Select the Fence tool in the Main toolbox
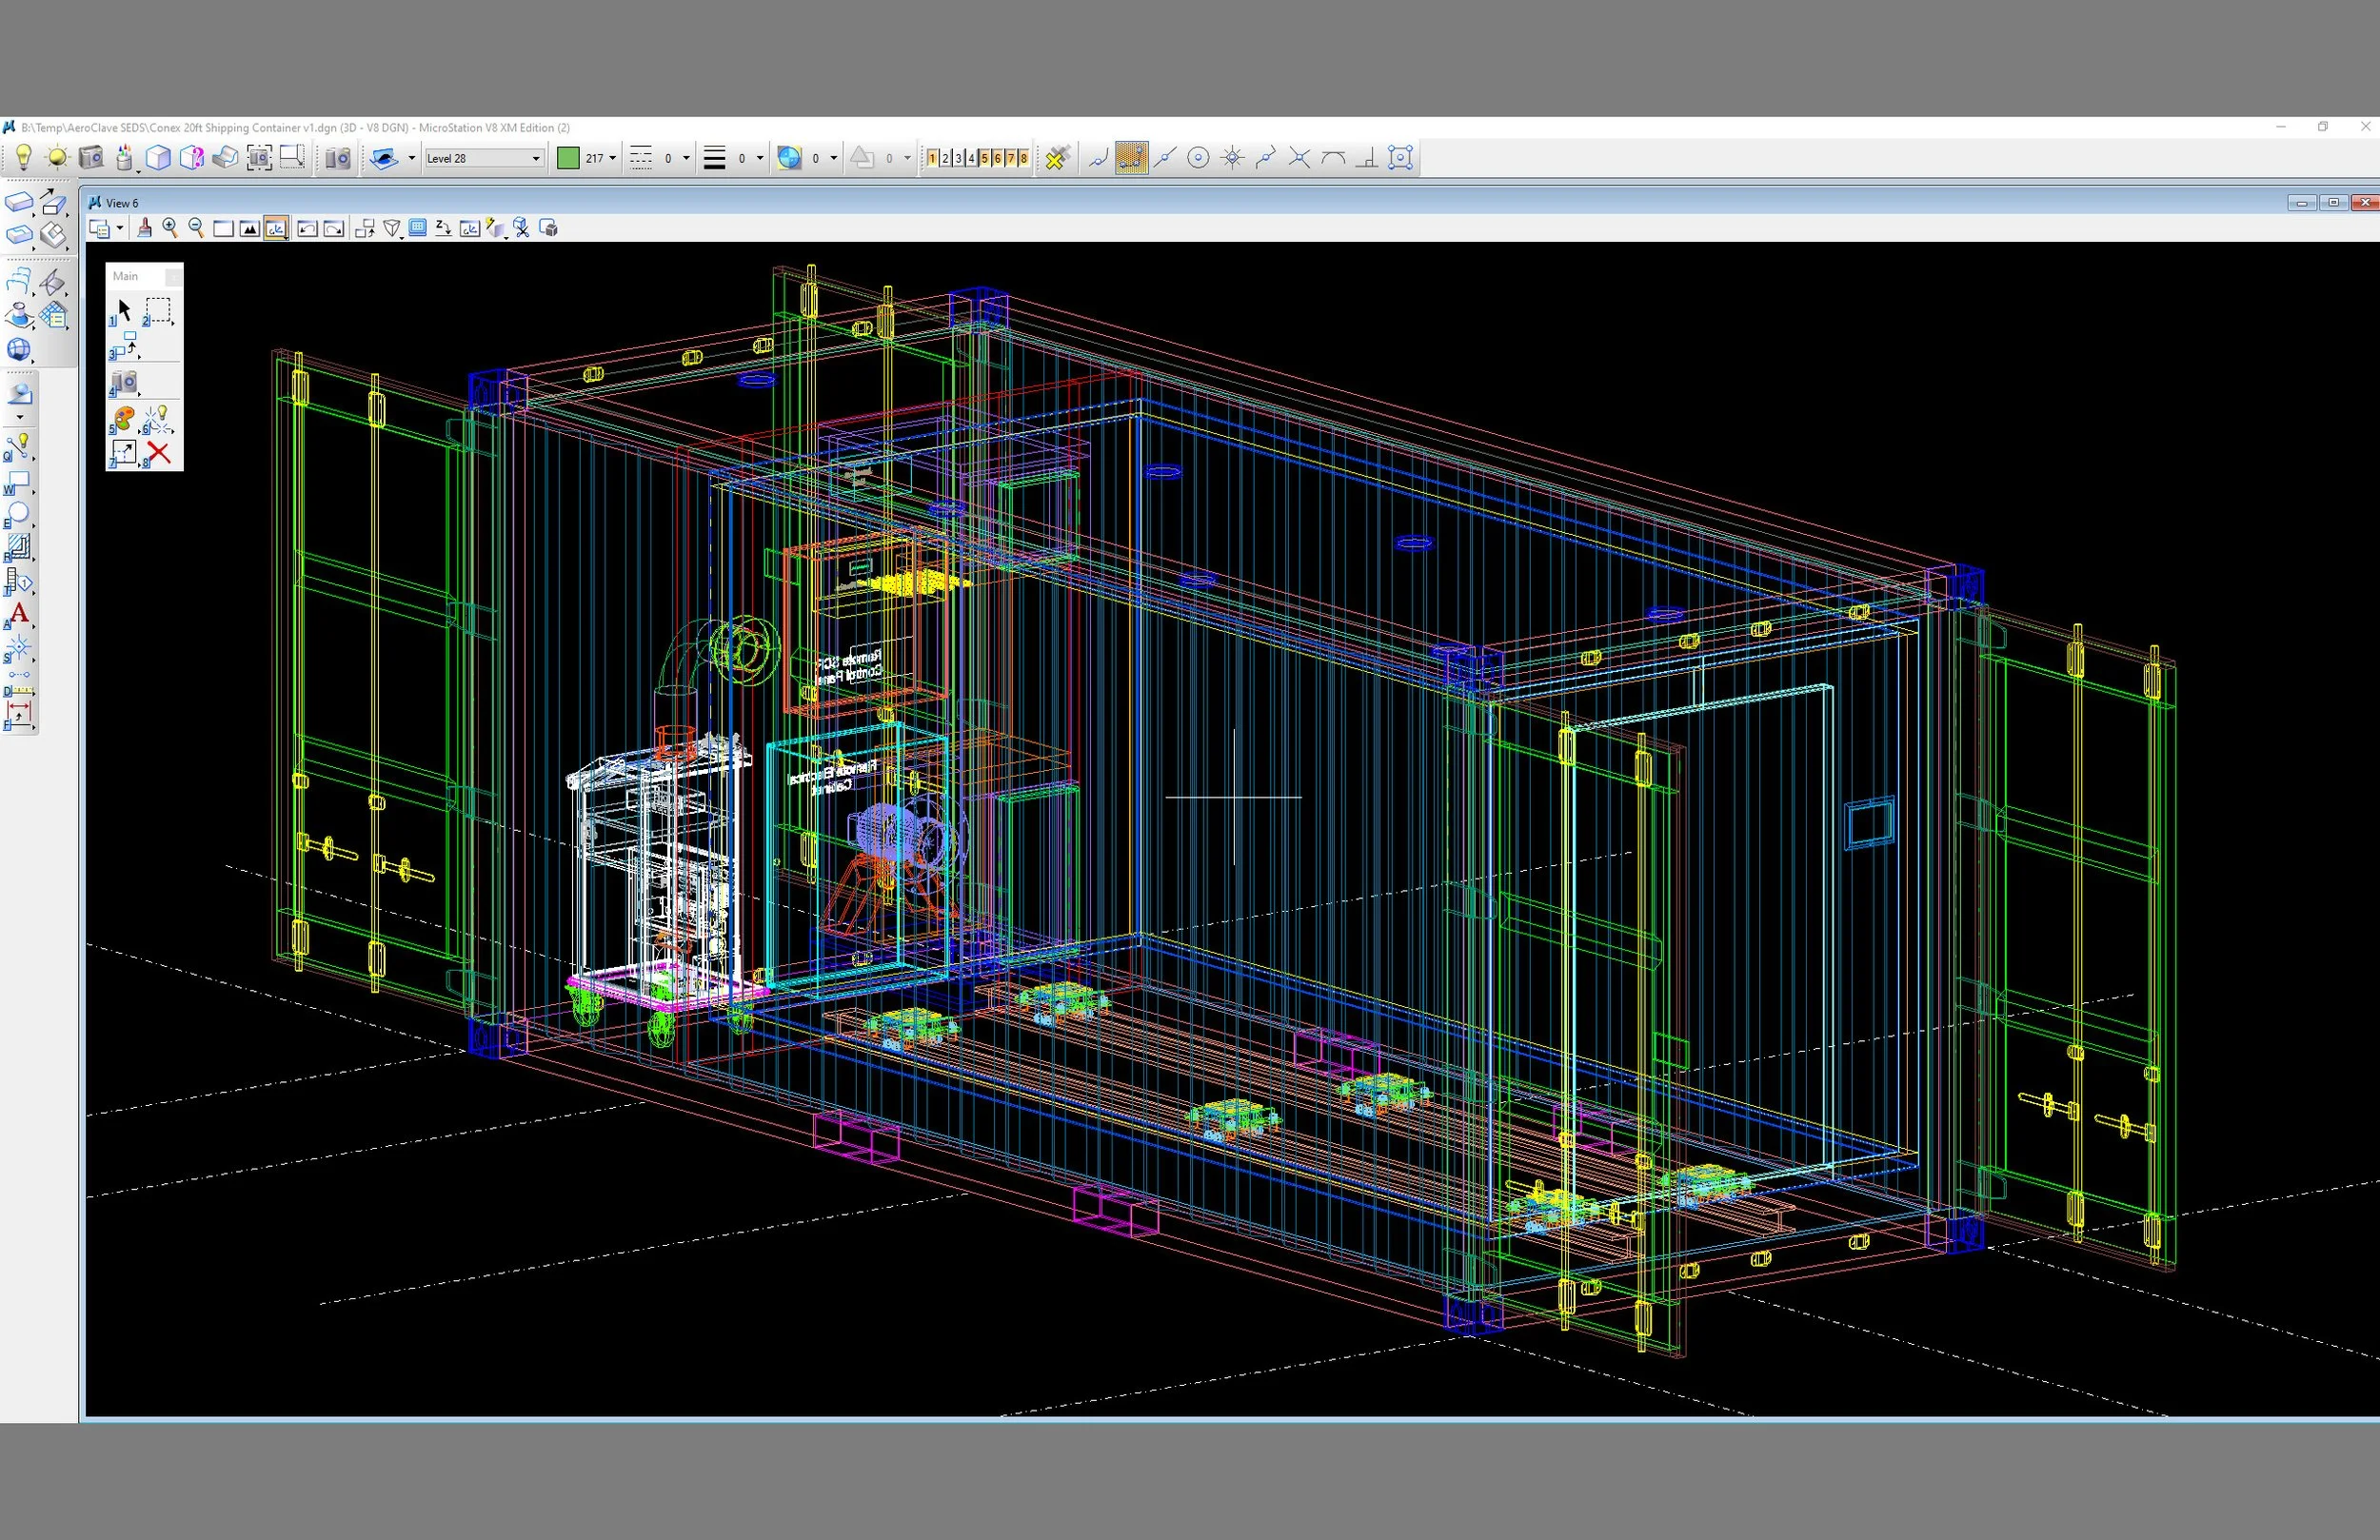The image size is (2380, 1540). pos(158,309)
